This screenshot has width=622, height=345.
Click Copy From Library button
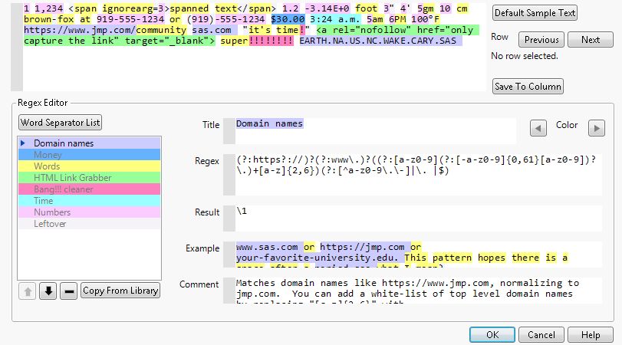coord(120,291)
